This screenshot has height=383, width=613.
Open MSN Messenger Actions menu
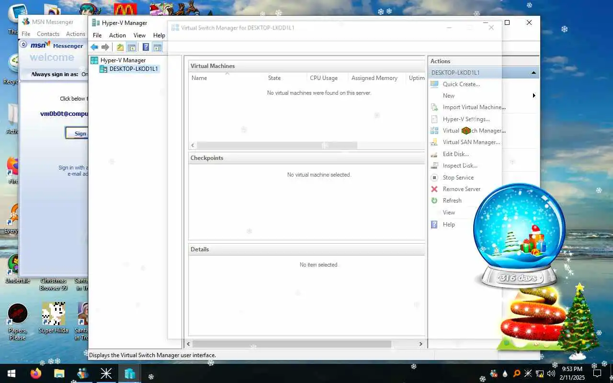point(75,34)
